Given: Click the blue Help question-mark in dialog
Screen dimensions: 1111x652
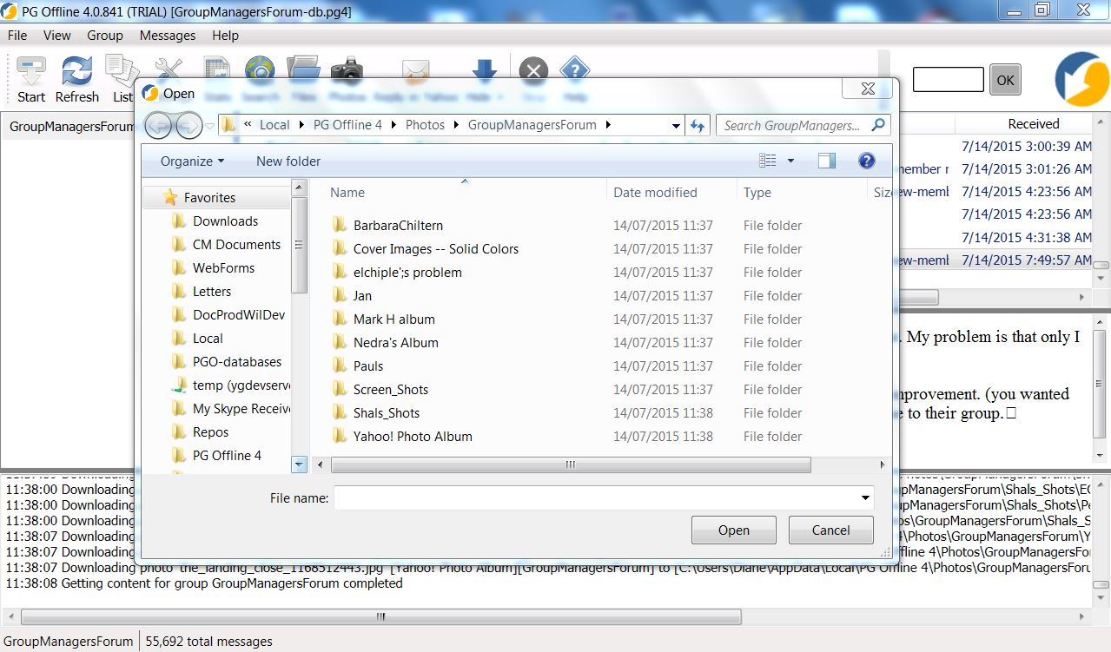Looking at the screenshot, I should [866, 161].
